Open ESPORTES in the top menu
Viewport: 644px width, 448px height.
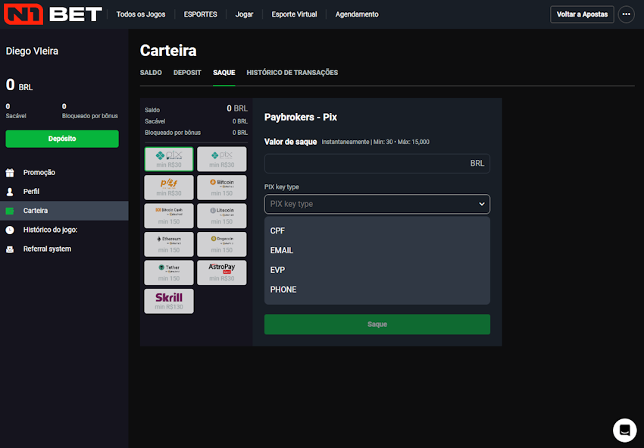coord(200,14)
